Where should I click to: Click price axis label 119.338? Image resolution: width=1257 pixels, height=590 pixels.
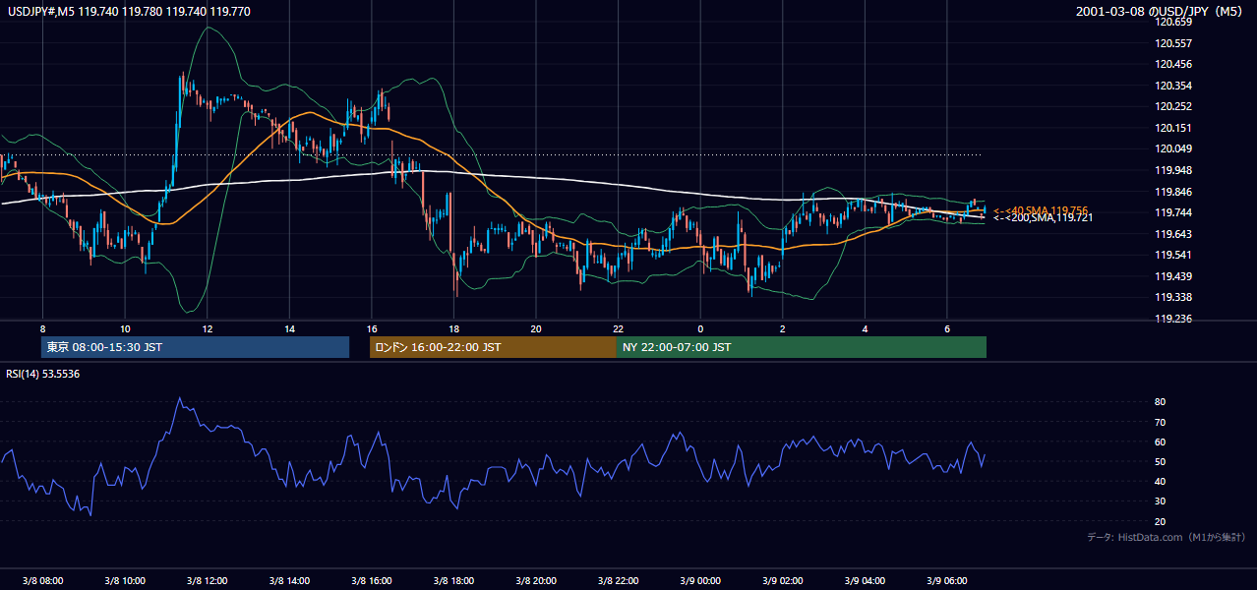coord(1174,297)
